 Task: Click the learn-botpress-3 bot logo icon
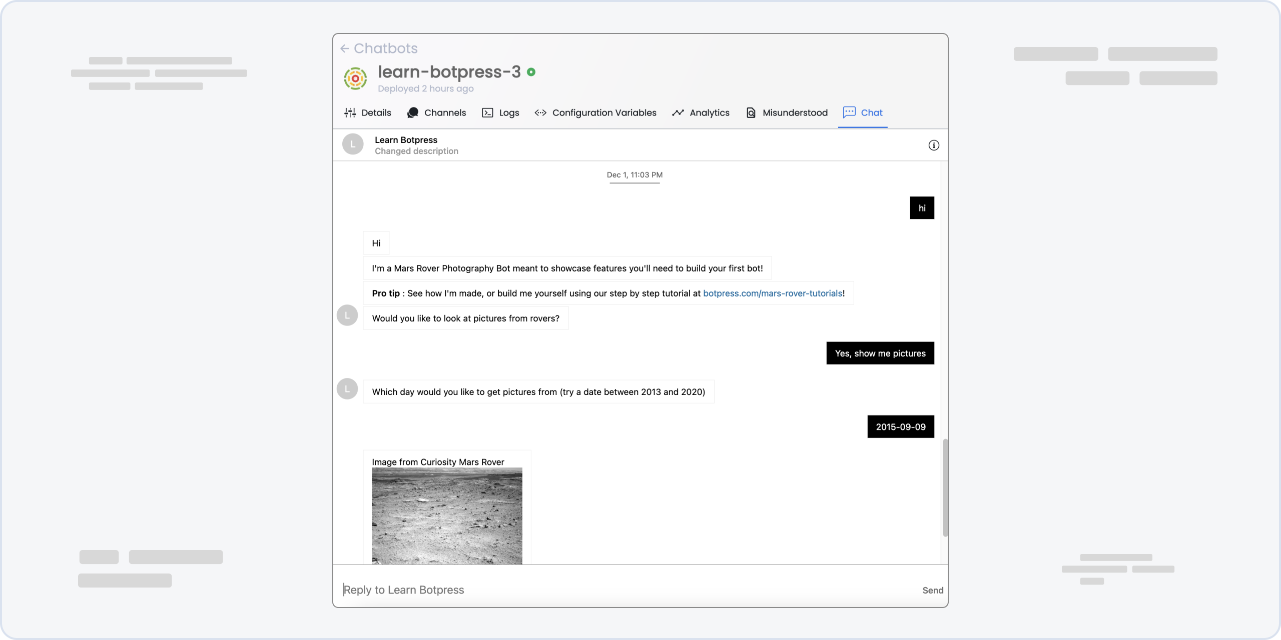point(355,78)
